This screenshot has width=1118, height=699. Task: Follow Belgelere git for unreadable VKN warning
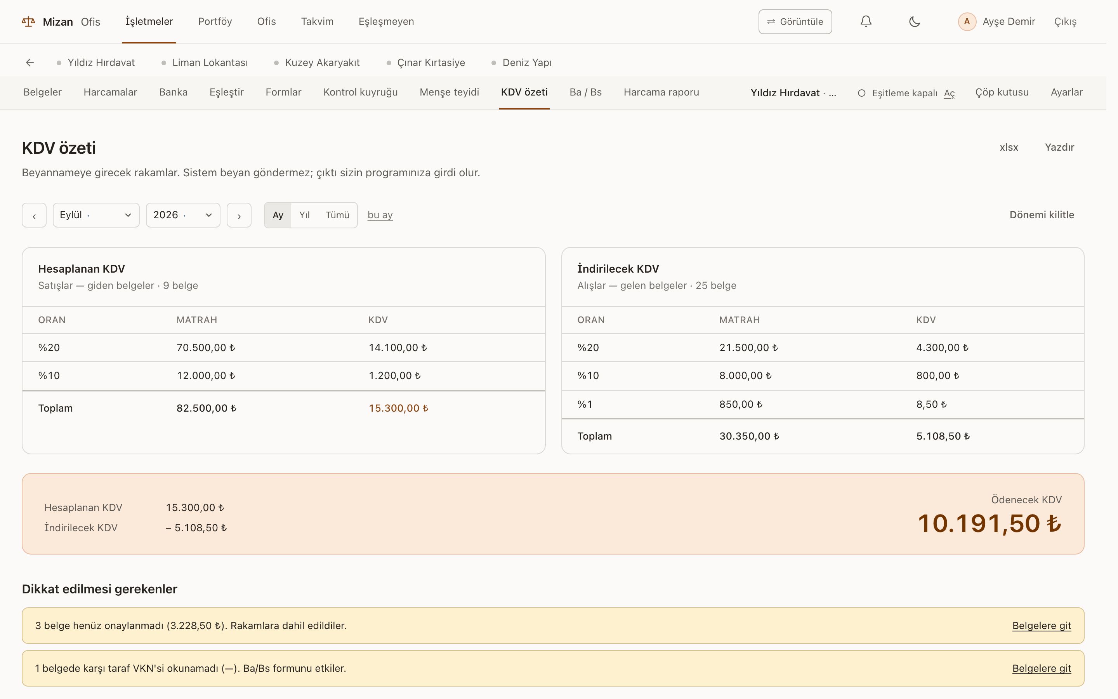coord(1041,668)
